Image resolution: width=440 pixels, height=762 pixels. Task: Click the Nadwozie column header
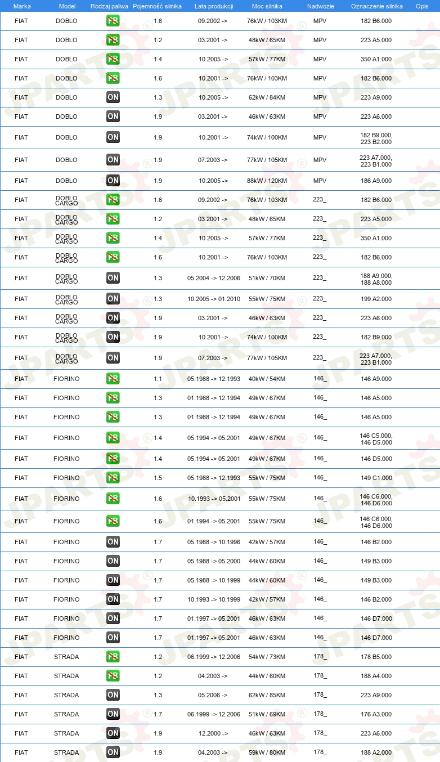320,6
